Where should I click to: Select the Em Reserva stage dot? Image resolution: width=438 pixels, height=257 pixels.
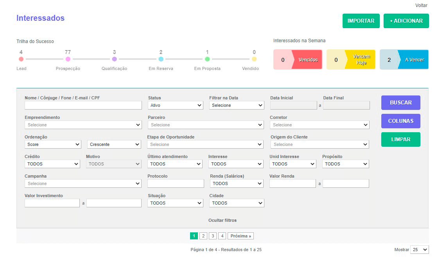click(161, 59)
